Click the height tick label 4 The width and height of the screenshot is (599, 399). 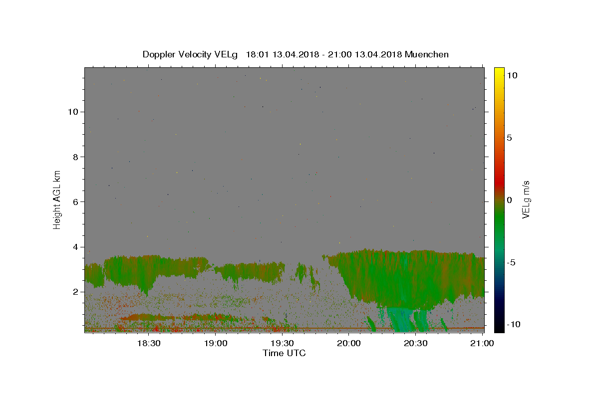[x=76, y=247]
